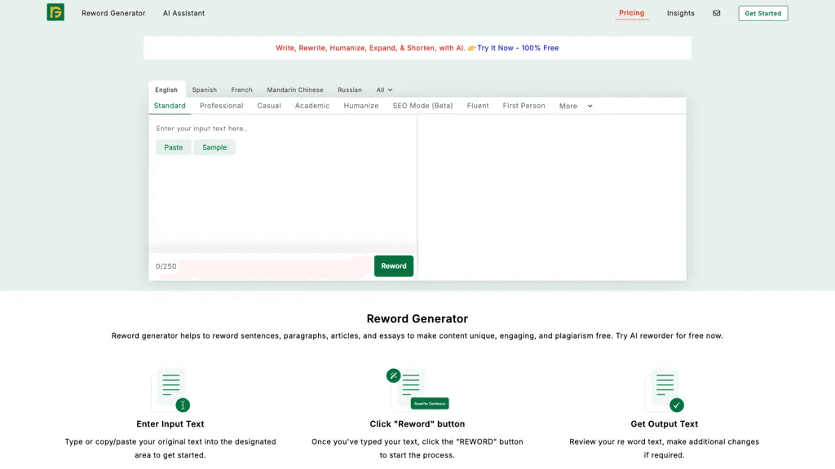
Task: Choose the Academic mode tab
Action: (312, 106)
